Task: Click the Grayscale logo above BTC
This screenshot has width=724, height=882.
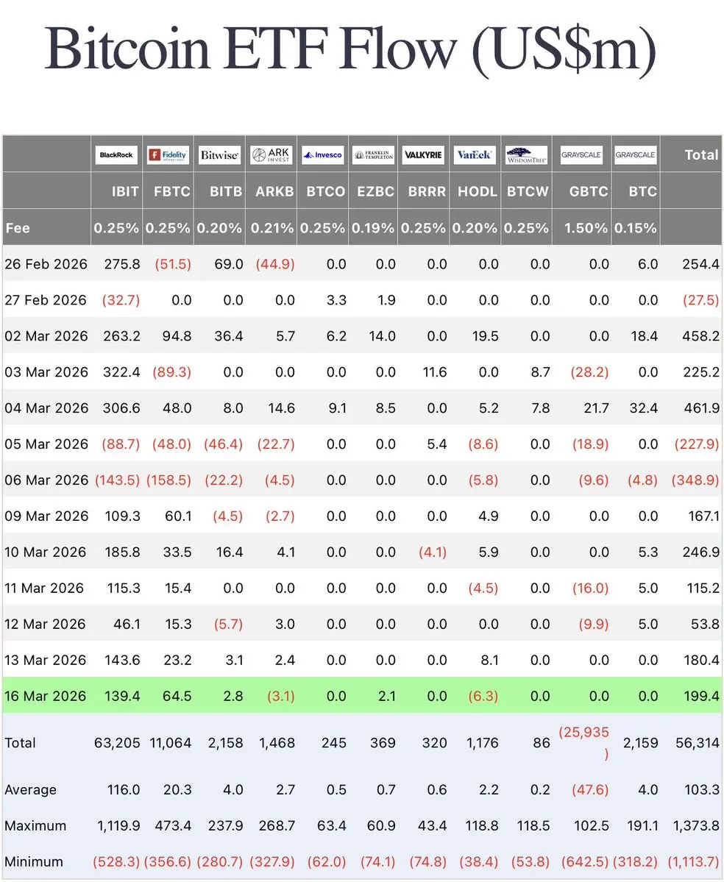Action: coord(636,154)
